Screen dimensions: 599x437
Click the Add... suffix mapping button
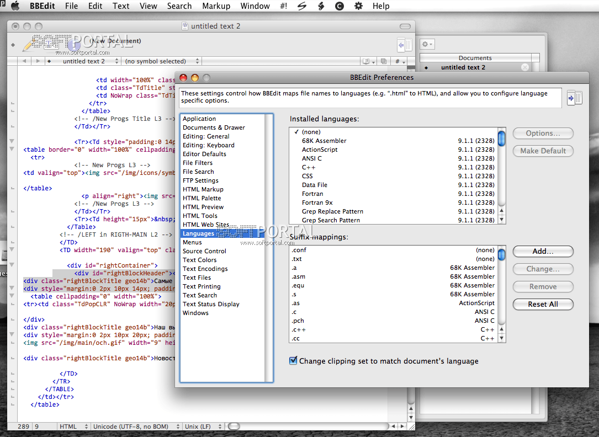click(543, 252)
